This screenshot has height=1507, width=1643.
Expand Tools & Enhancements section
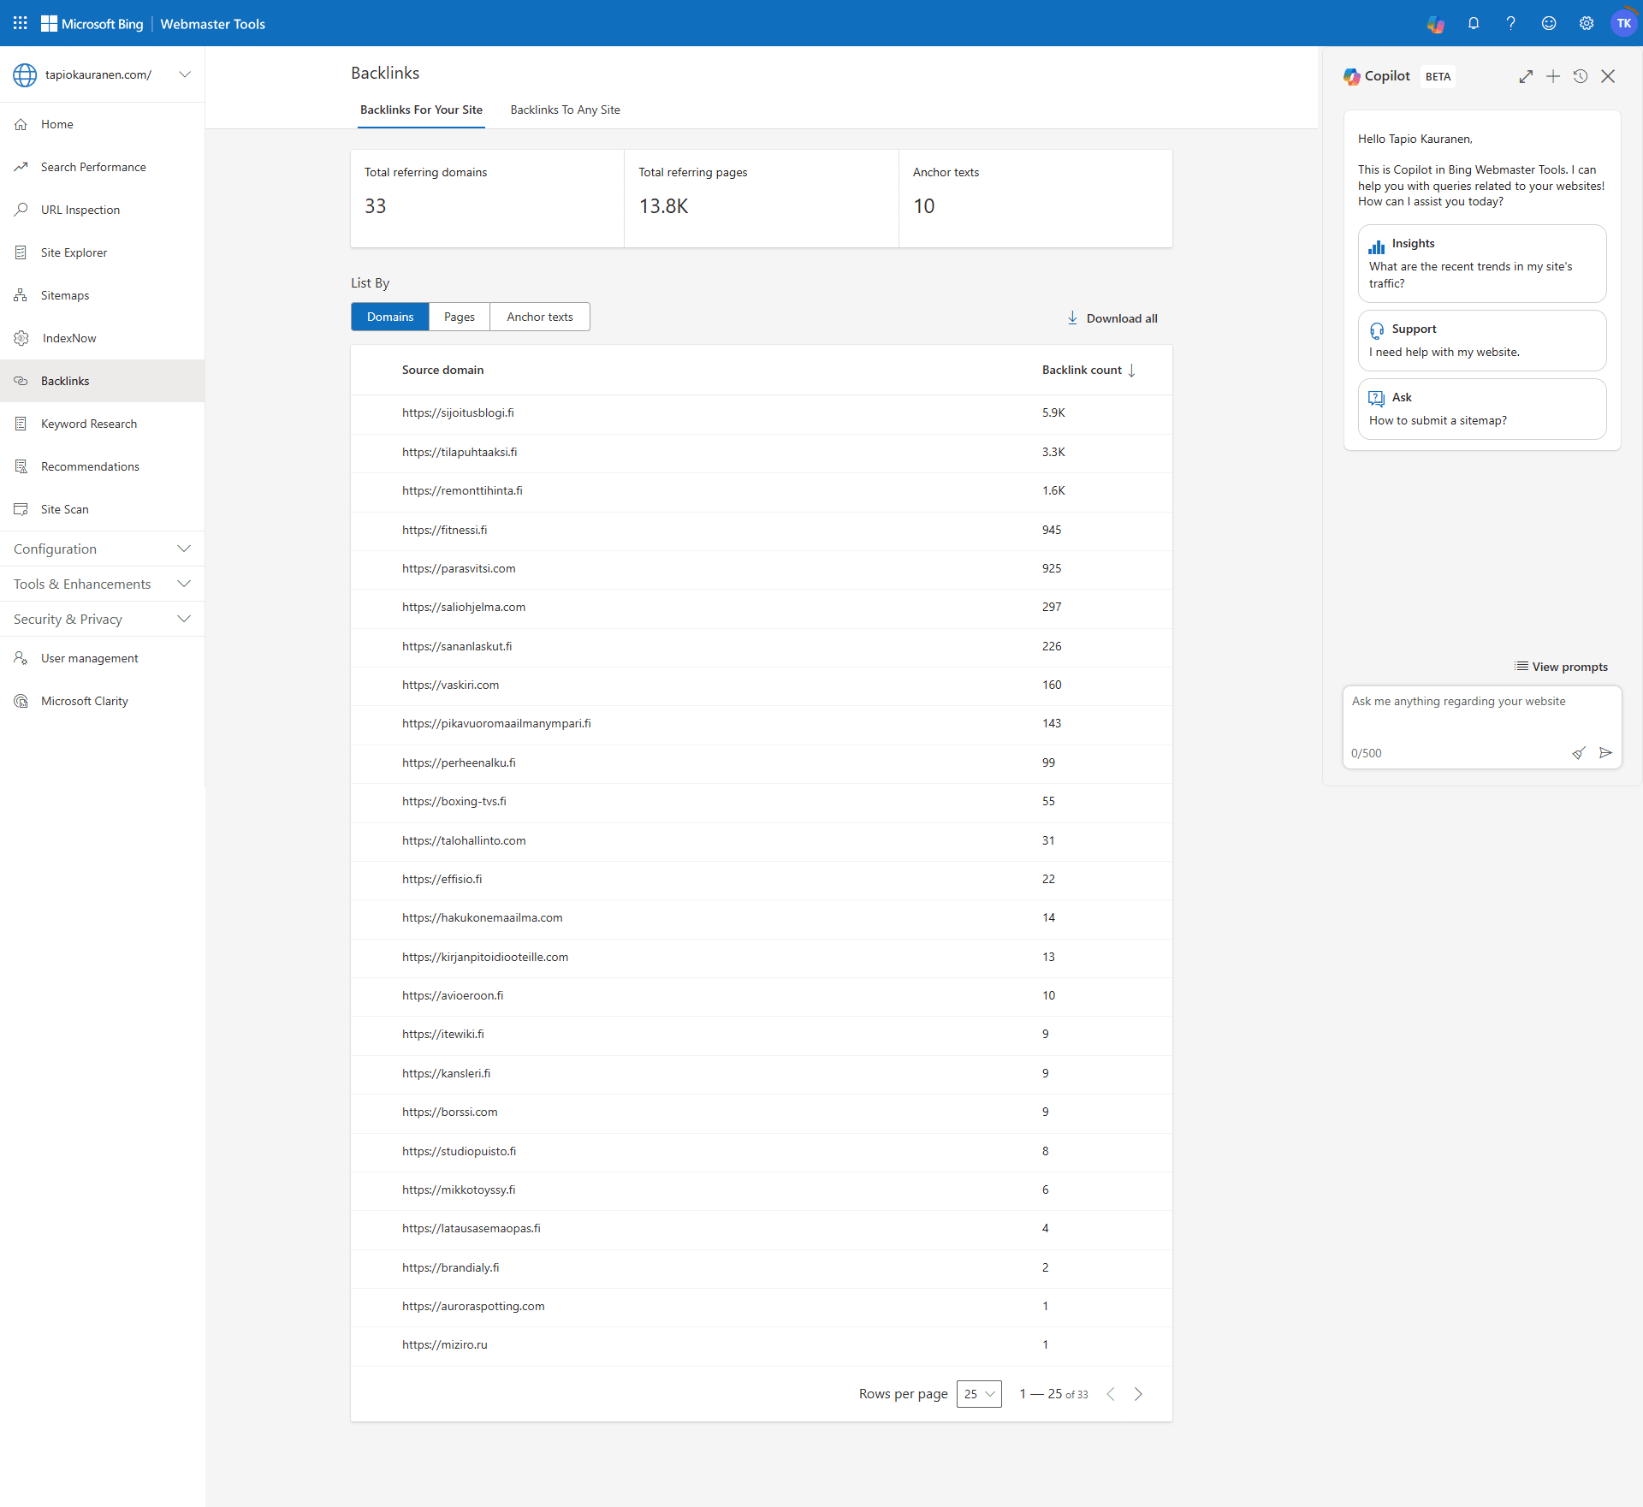(103, 584)
